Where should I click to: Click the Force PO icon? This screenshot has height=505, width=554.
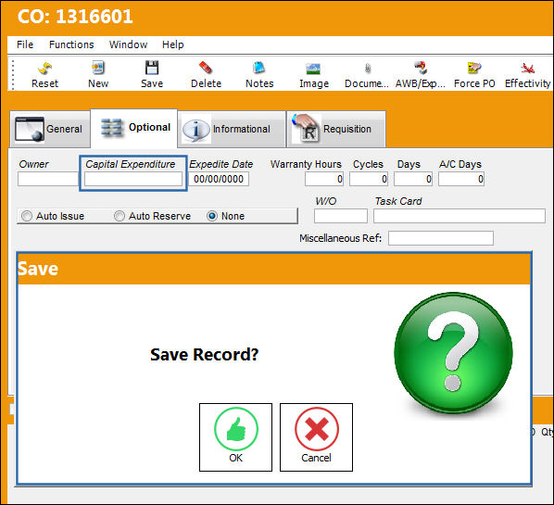pos(474,68)
